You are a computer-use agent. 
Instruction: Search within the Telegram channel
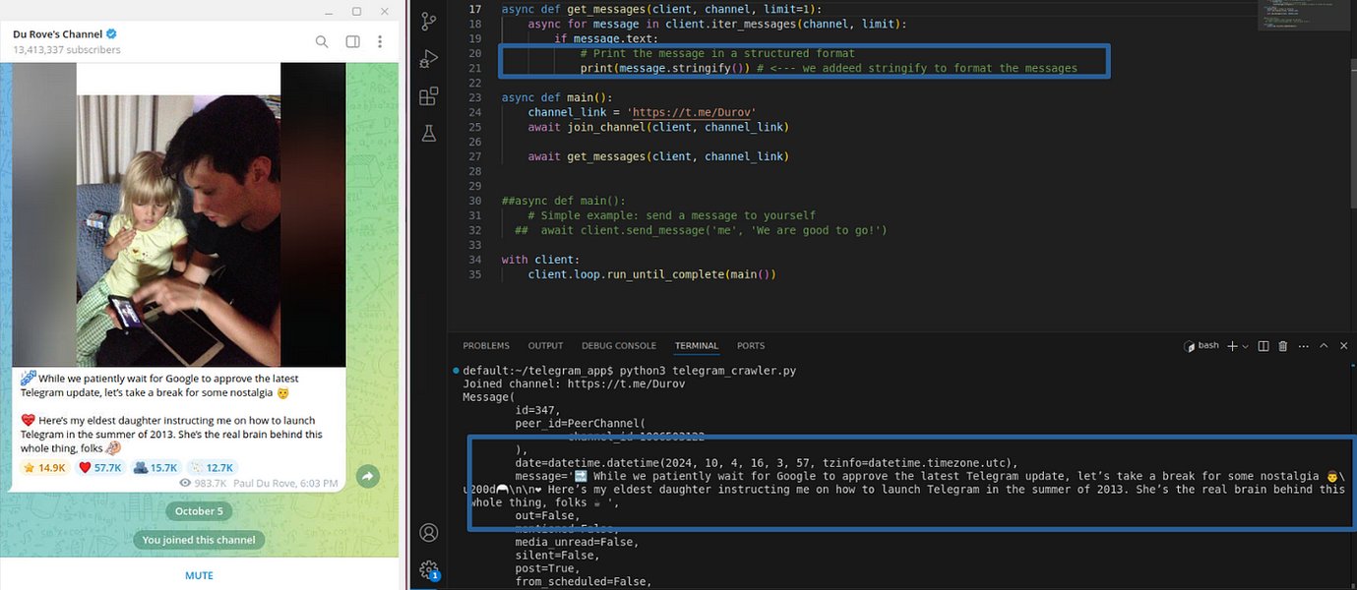[322, 41]
